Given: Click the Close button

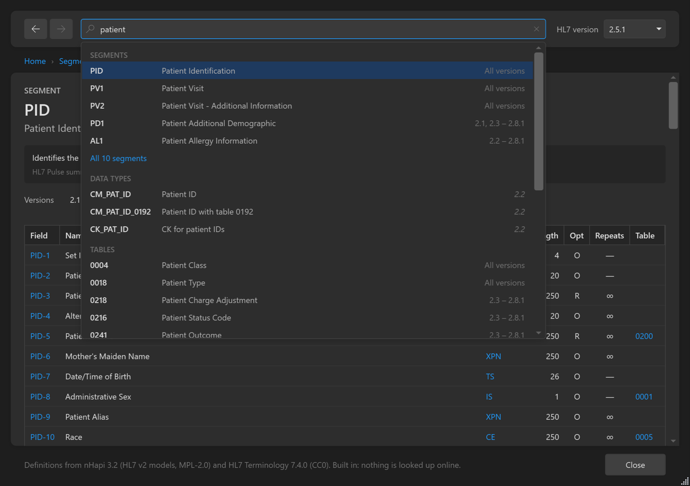Looking at the screenshot, I should [x=635, y=465].
